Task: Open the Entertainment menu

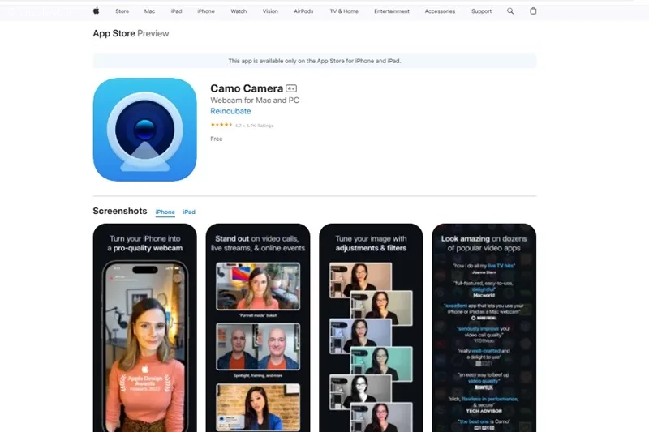Action: click(x=392, y=11)
